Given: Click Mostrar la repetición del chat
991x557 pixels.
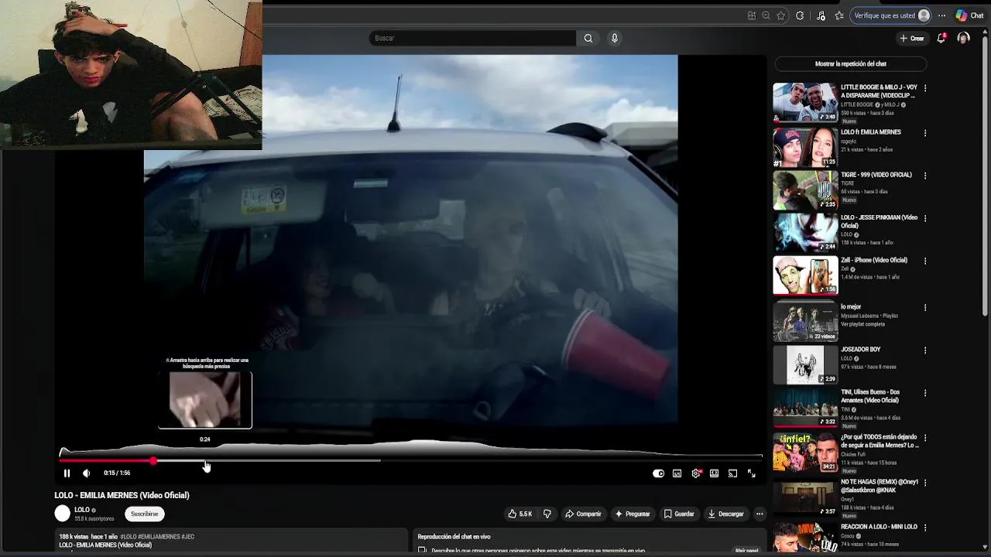Looking at the screenshot, I should [x=850, y=64].
